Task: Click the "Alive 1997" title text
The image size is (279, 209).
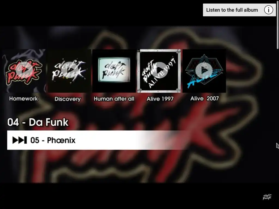Action: point(160,99)
